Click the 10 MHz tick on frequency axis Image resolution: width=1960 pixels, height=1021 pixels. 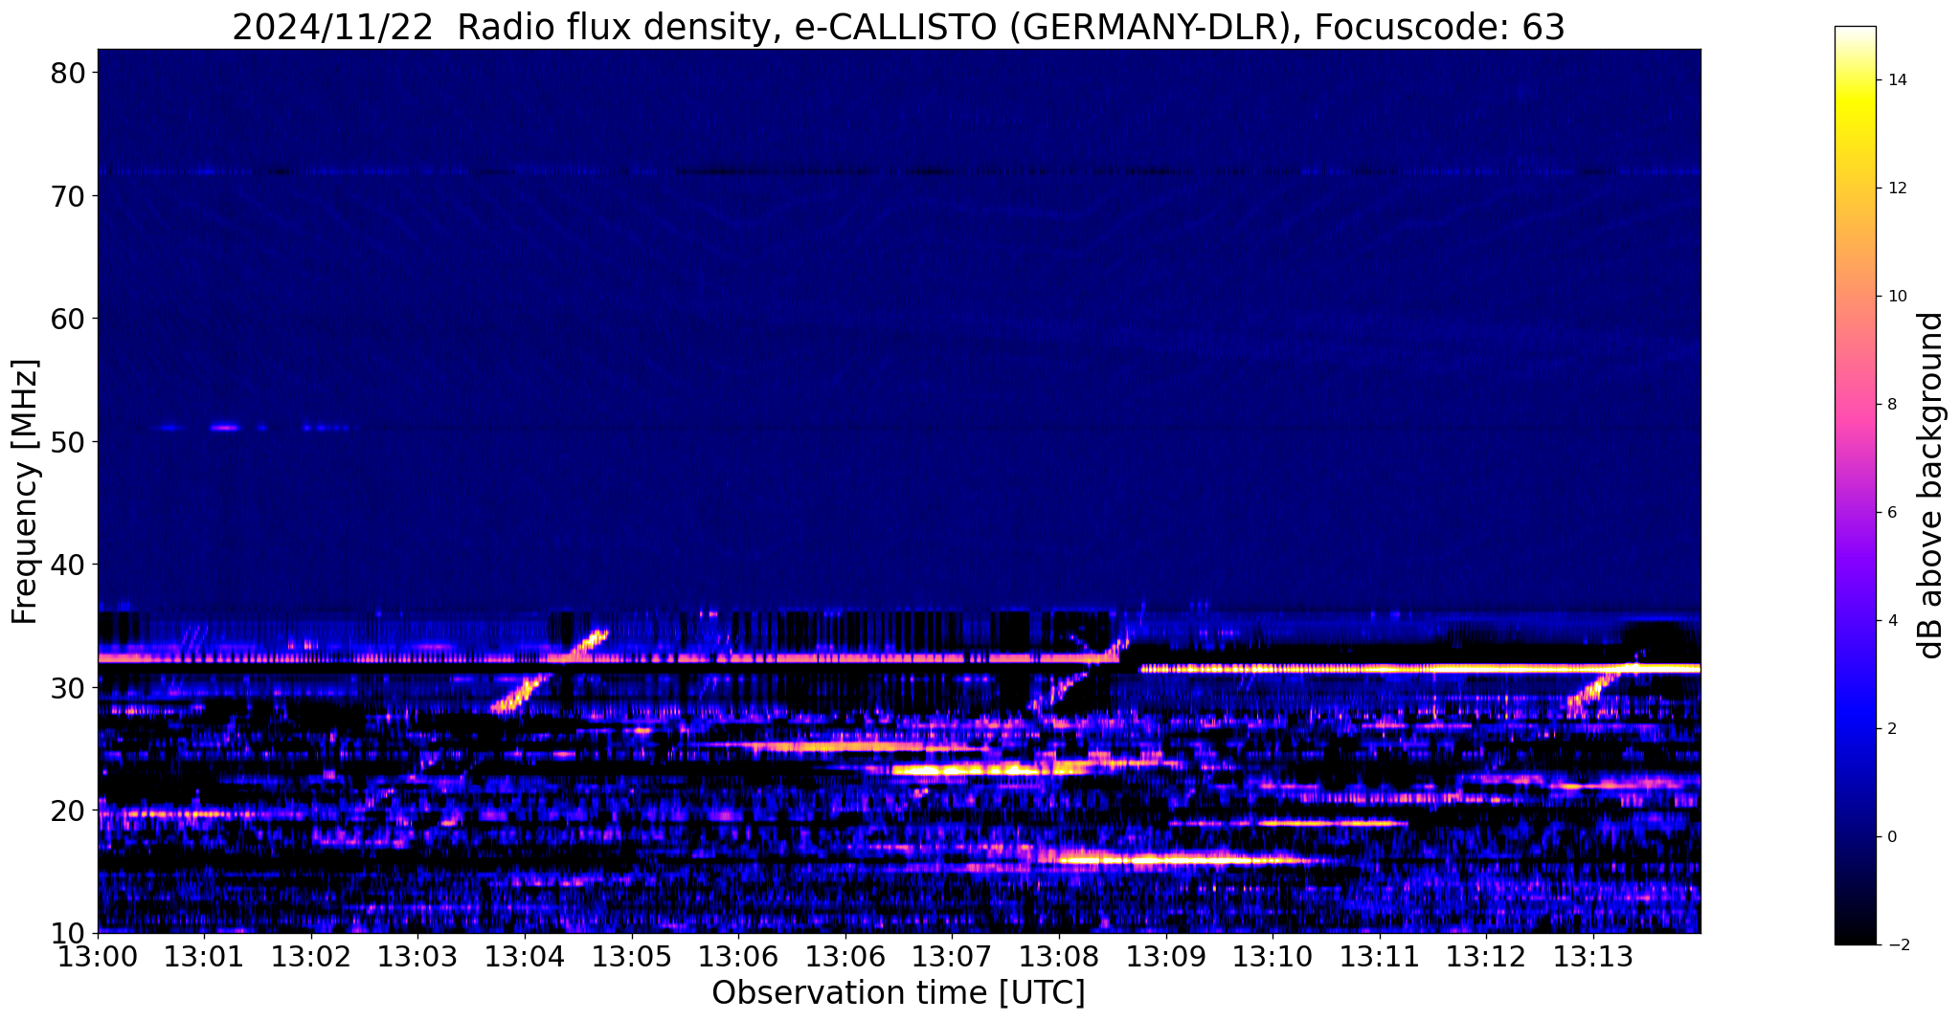(x=67, y=933)
